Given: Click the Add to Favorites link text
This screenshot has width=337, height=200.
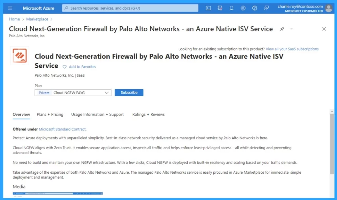Looking at the screenshot, I should click(82, 67).
